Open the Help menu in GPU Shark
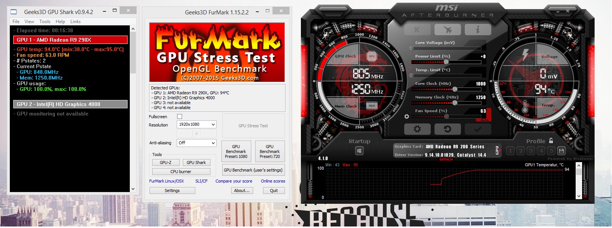 click(x=60, y=22)
